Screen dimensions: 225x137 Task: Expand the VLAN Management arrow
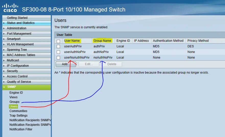click(4, 44)
